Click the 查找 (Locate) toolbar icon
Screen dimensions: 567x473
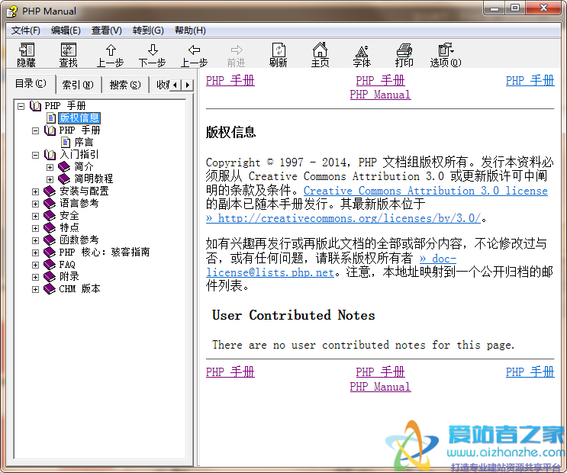(x=69, y=55)
